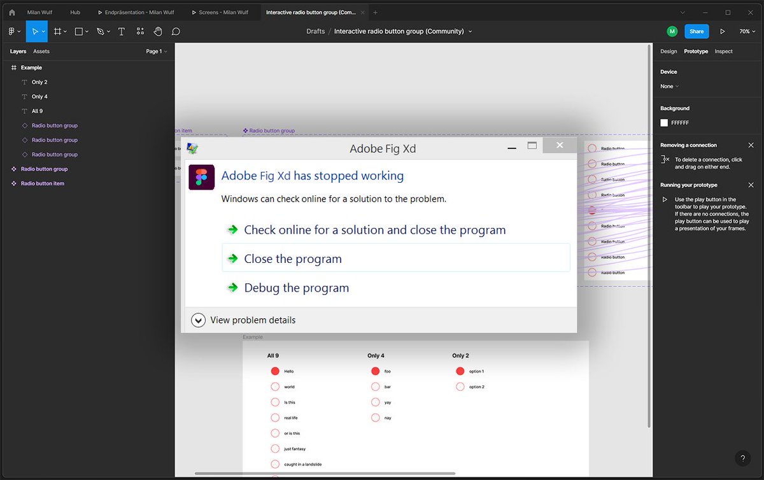
Task: Switch to the Inspect tab
Action: (723, 52)
